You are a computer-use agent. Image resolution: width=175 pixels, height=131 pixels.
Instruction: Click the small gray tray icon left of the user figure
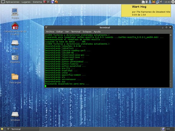coord(147,2)
